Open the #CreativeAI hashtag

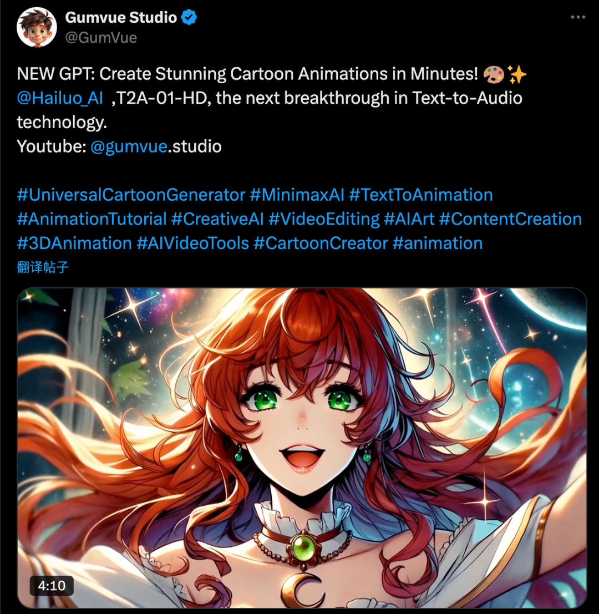[217, 219]
